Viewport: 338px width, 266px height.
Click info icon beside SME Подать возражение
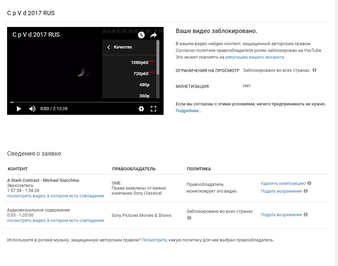tap(306, 191)
